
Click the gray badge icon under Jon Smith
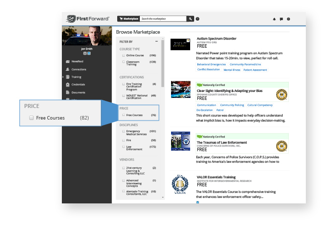(85, 53)
